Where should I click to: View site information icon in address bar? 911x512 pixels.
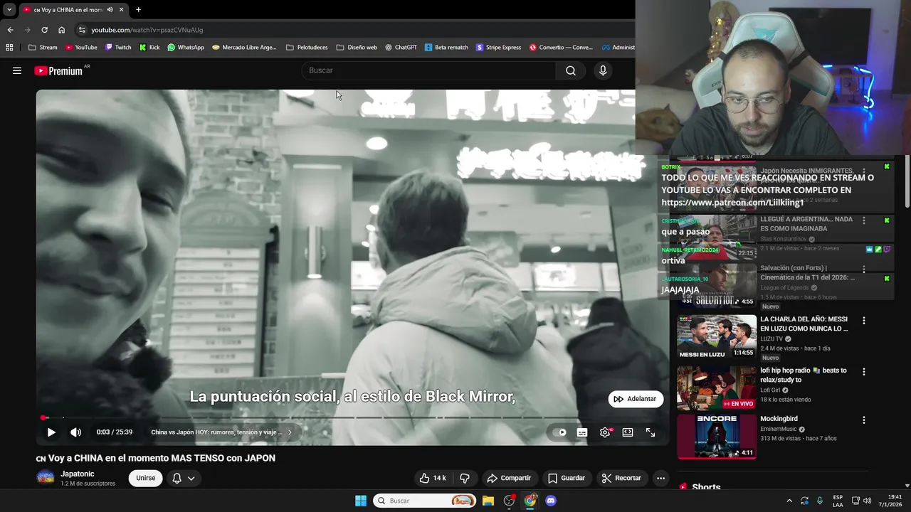coord(82,30)
